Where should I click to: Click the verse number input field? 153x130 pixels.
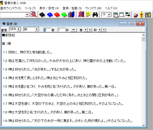pos(62,30)
